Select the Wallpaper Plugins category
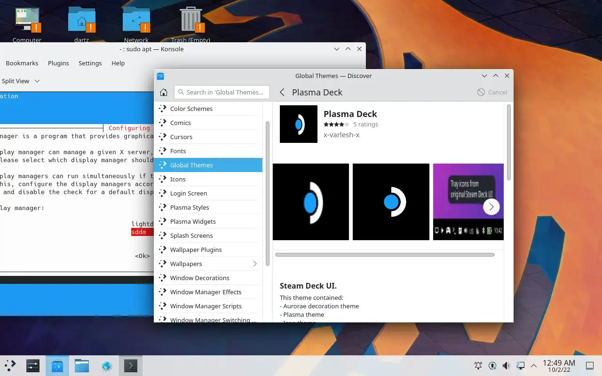Image resolution: width=602 pixels, height=376 pixels. [x=208, y=250]
